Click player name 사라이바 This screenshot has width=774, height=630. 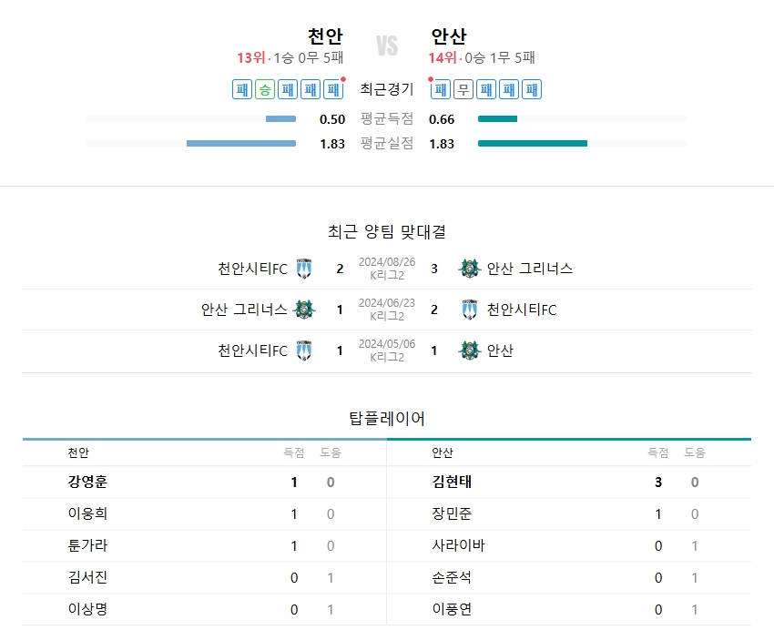click(x=458, y=546)
